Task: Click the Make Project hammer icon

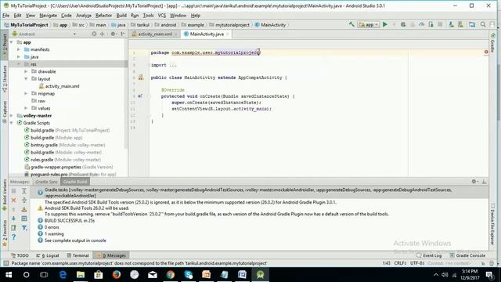Action: (351, 24)
